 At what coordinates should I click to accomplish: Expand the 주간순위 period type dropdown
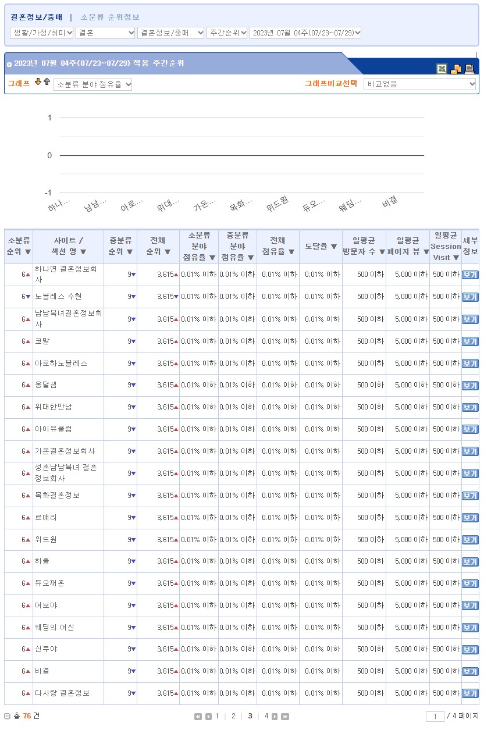coord(227,33)
